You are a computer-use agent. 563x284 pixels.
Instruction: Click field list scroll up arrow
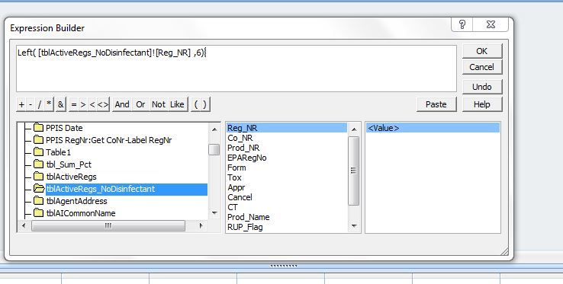tap(354, 129)
